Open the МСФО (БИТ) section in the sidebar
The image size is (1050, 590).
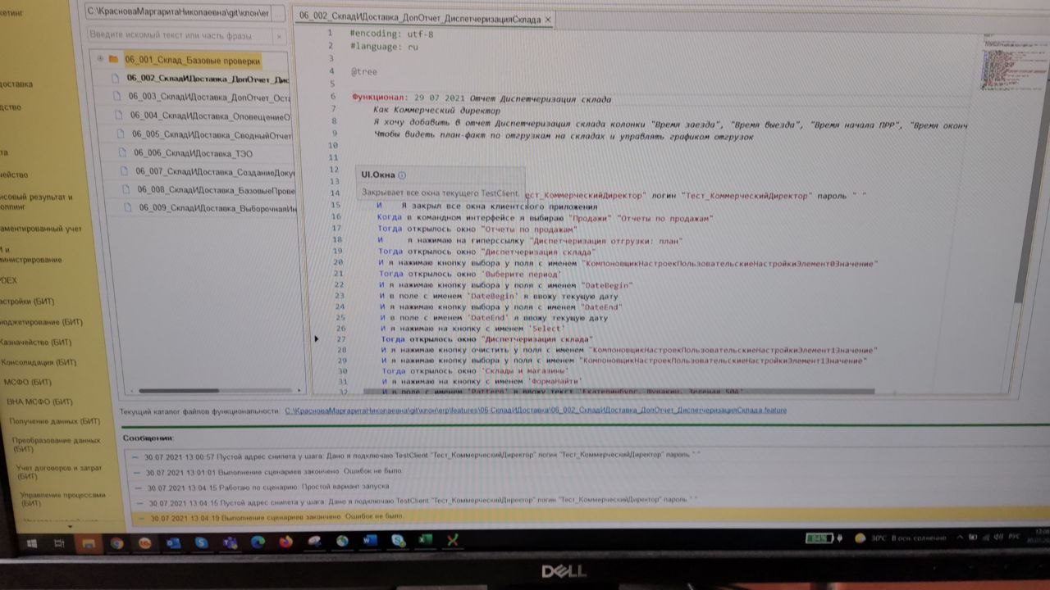coord(28,382)
